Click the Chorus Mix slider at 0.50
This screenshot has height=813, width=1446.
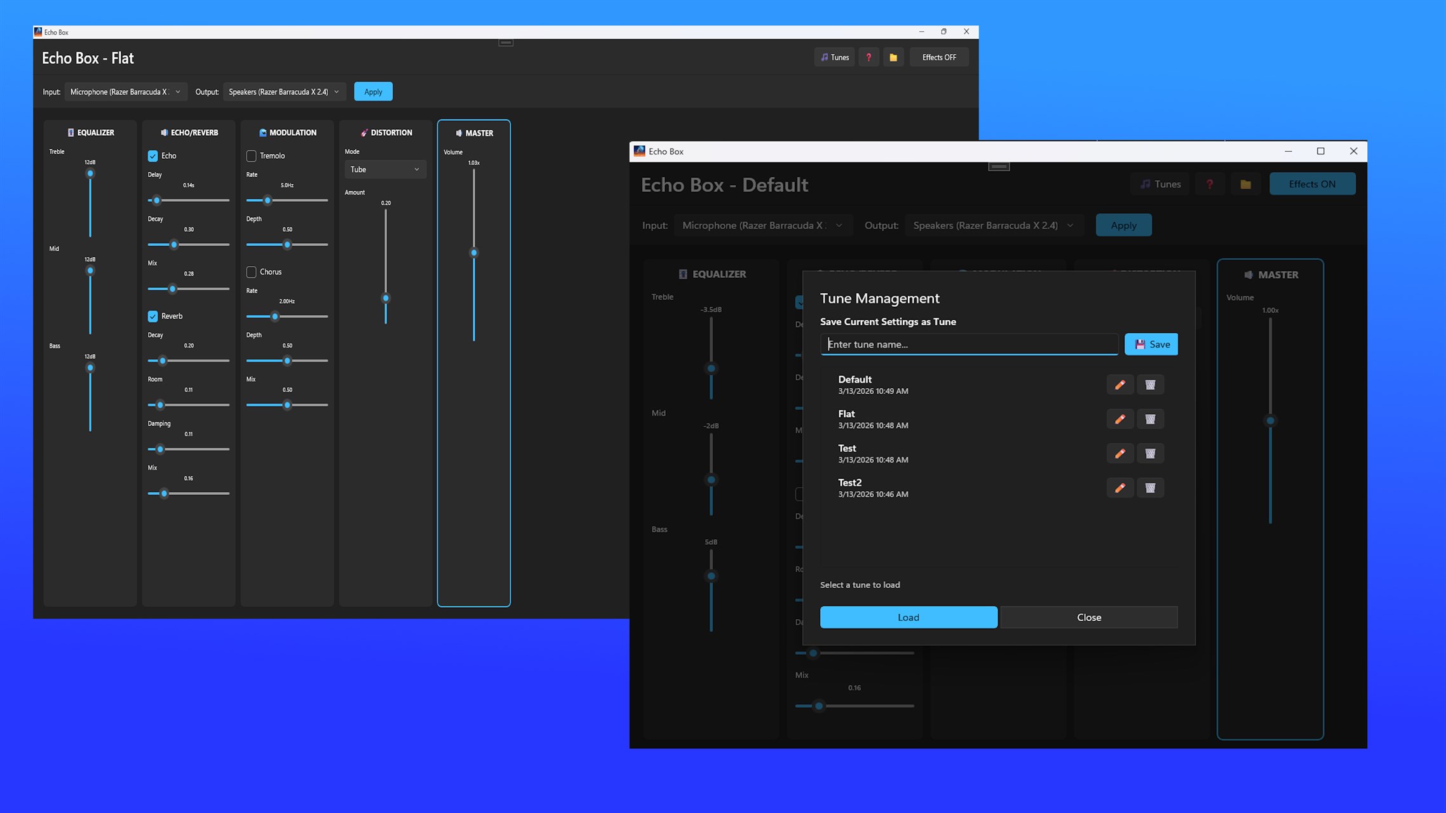(x=287, y=405)
